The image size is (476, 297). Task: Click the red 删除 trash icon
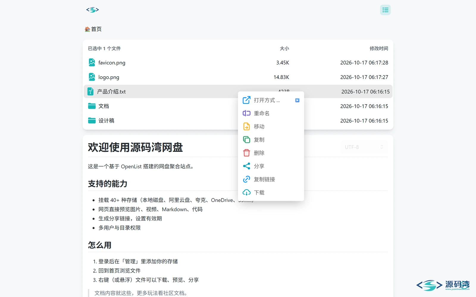[x=247, y=153]
